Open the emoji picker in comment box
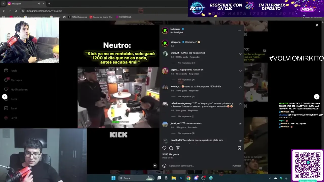Image resolution: width=324 pixels, height=182 pixels. pyautogui.click(x=164, y=166)
